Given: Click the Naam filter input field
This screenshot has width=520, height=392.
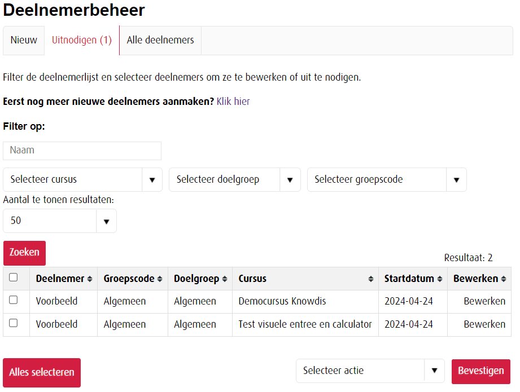Looking at the screenshot, I should coord(82,151).
